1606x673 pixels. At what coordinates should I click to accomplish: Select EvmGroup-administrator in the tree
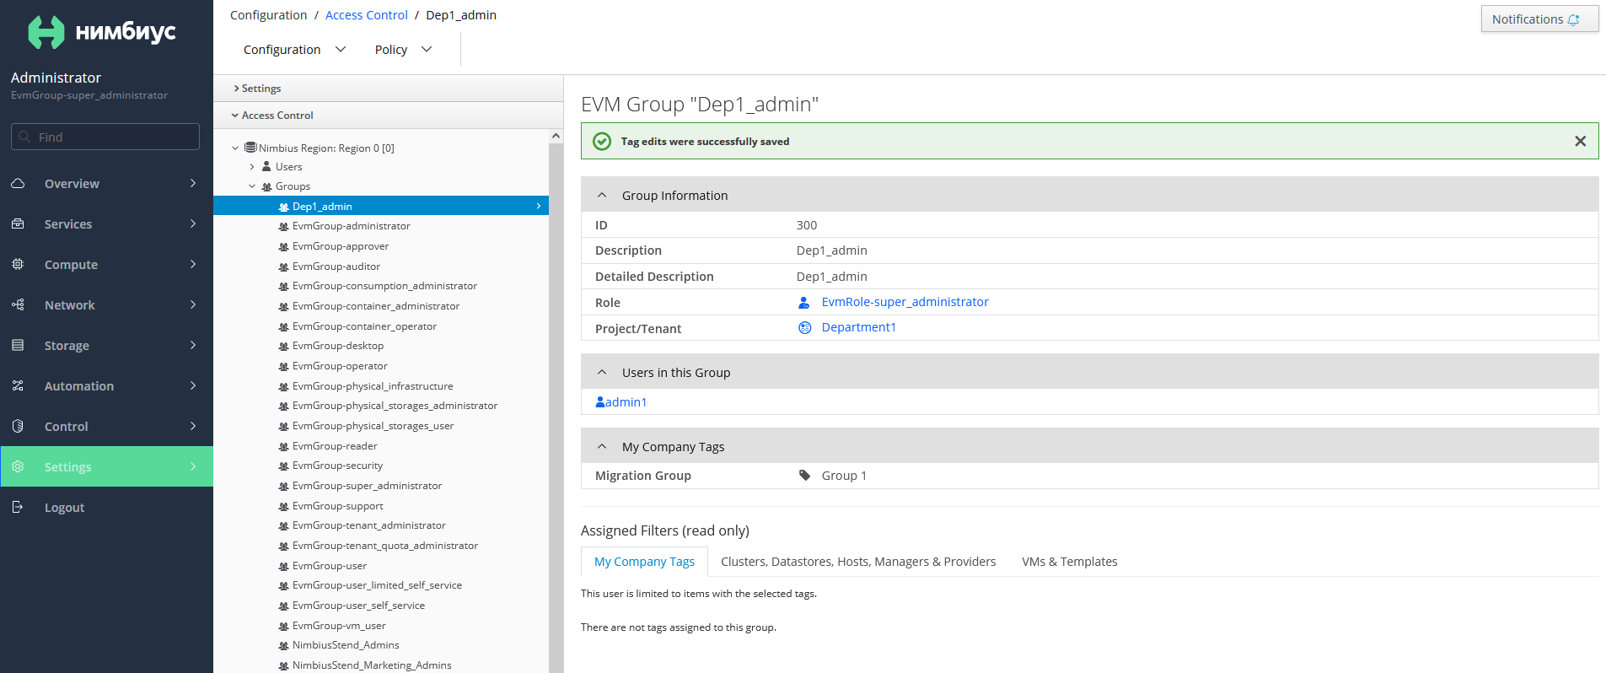pos(351,226)
